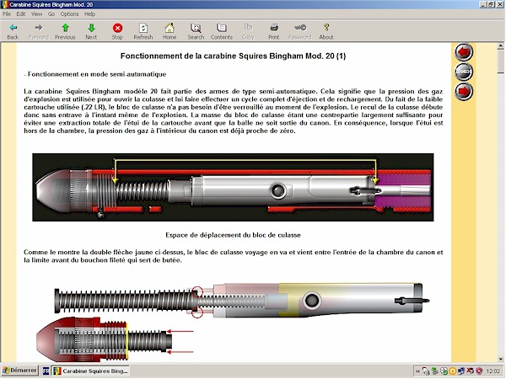506x379 pixels.
Task: Click heading 'Fonctionnement de la carabine Squires Bingham'
Action: coord(233,56)
